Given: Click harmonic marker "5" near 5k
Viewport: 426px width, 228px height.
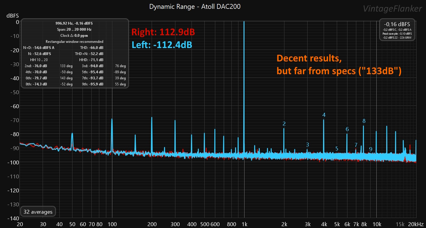Looking at the screenshot, I should (337, 149).
